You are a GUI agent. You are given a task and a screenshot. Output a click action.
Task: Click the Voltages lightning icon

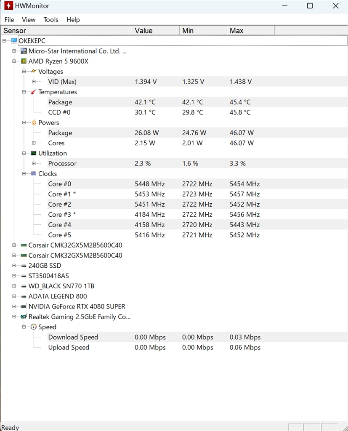tap(34, 71)
